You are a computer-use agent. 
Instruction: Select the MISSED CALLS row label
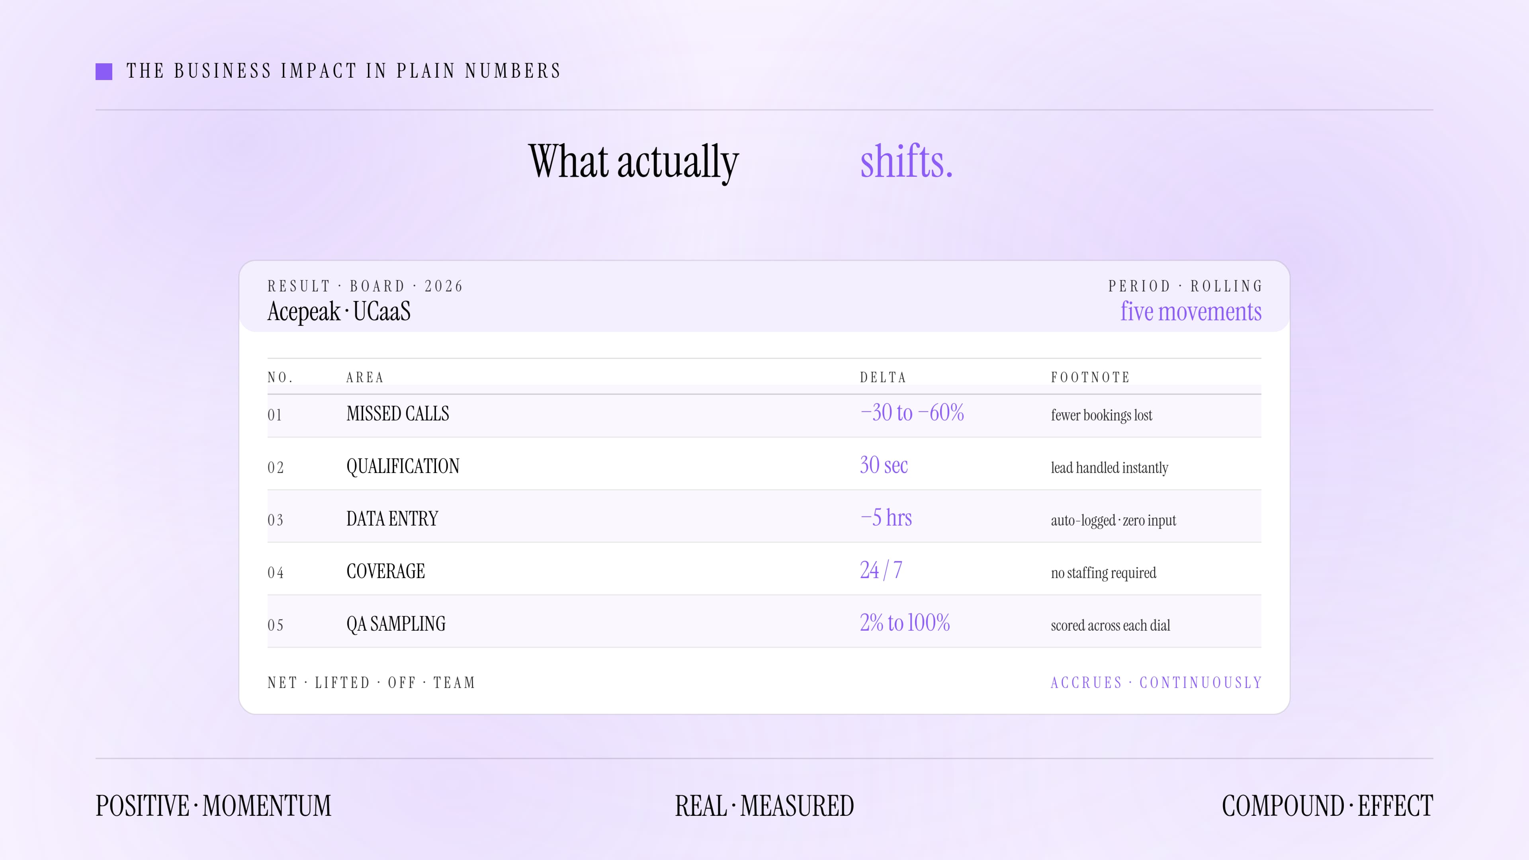pos(398,414)
